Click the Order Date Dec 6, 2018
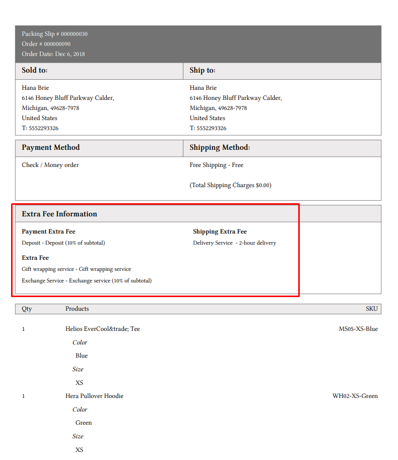Image resolution: width=398 pixels, height=460 pixels. pyautogui.click(x=53, y=54)
